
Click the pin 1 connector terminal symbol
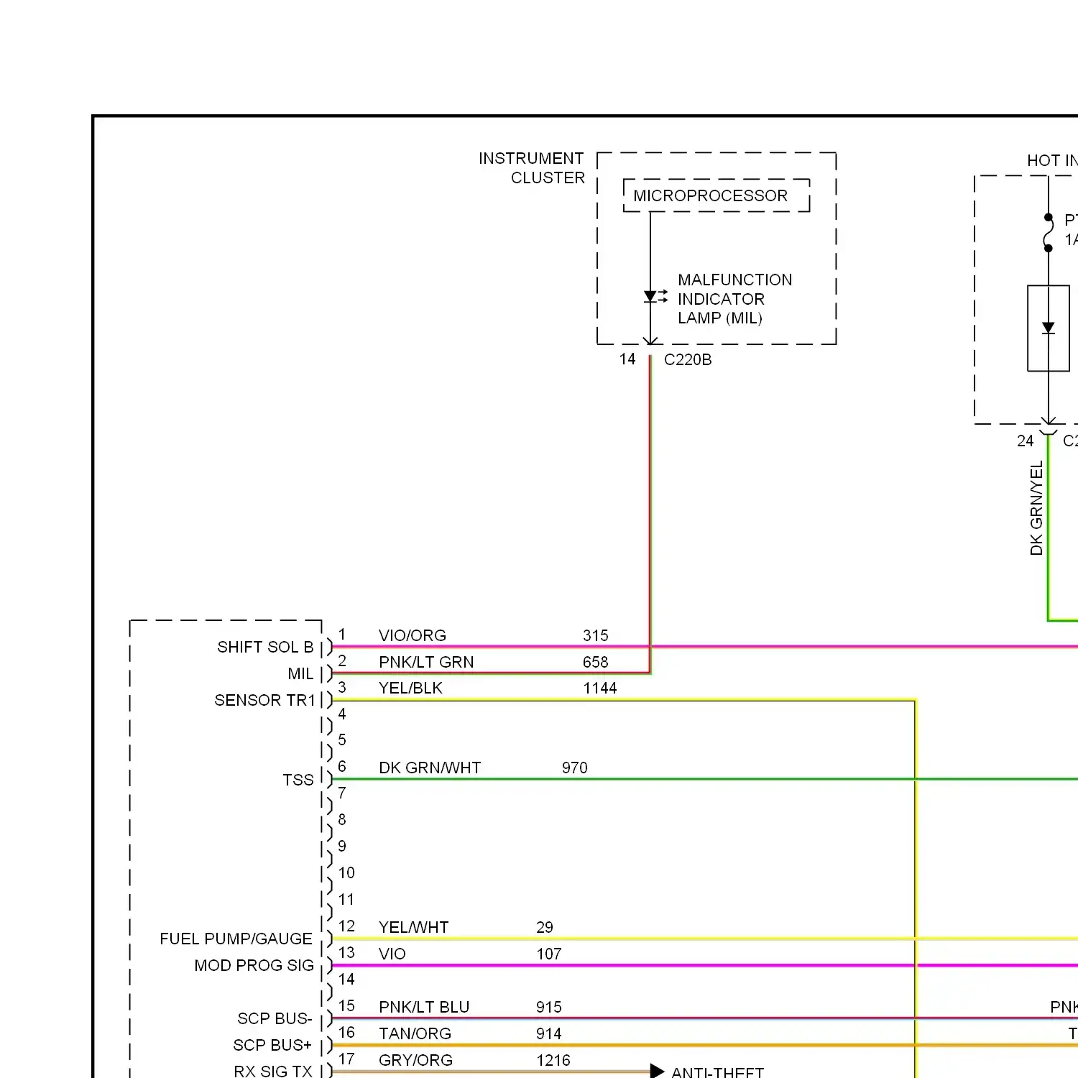(328, 647)
